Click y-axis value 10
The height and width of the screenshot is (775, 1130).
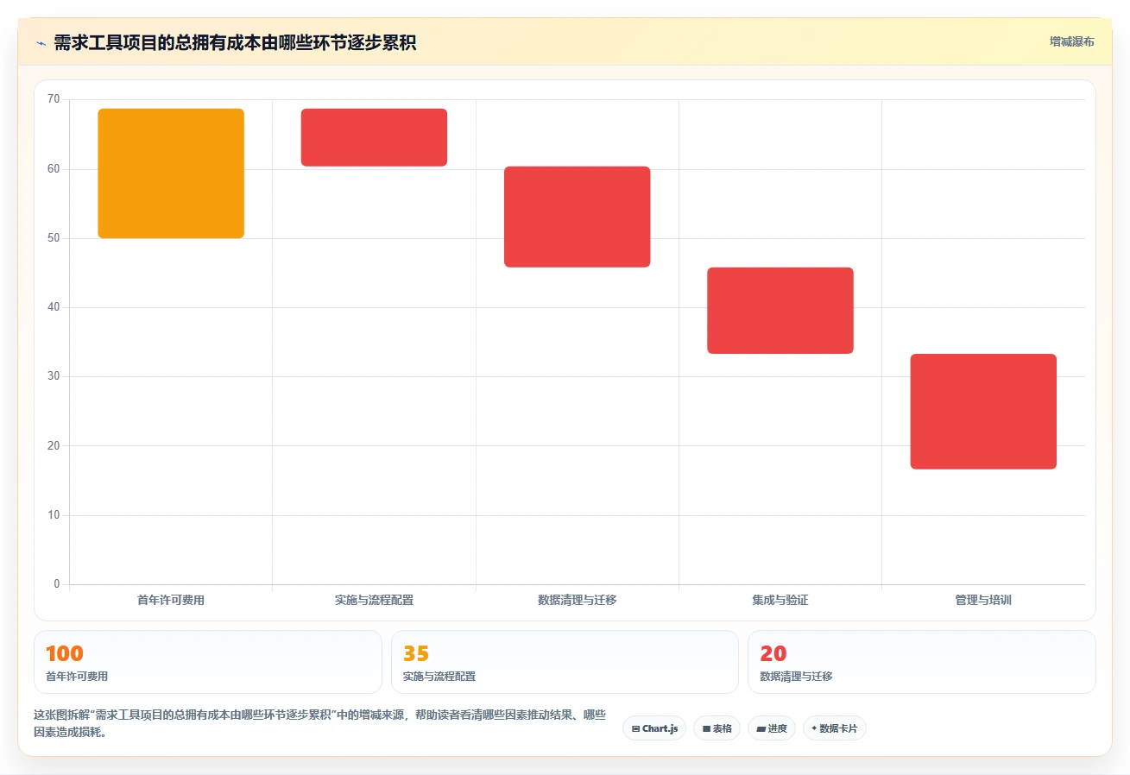pyautogui.click(x=54, y=515)
